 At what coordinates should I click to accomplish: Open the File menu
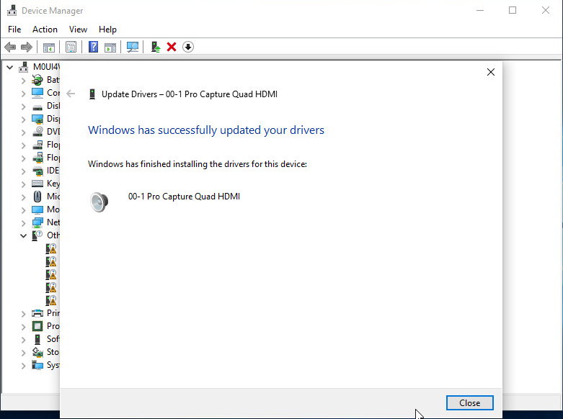tap(14, 30)
